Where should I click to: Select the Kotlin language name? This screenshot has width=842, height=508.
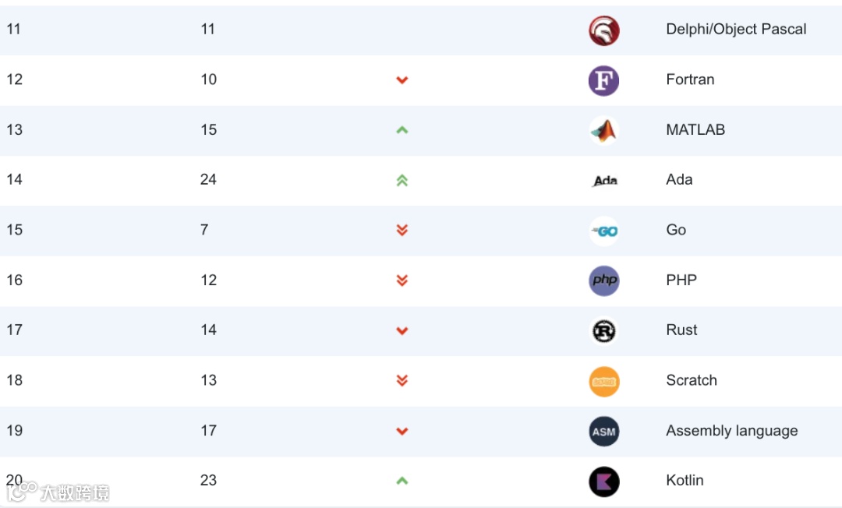685,480
